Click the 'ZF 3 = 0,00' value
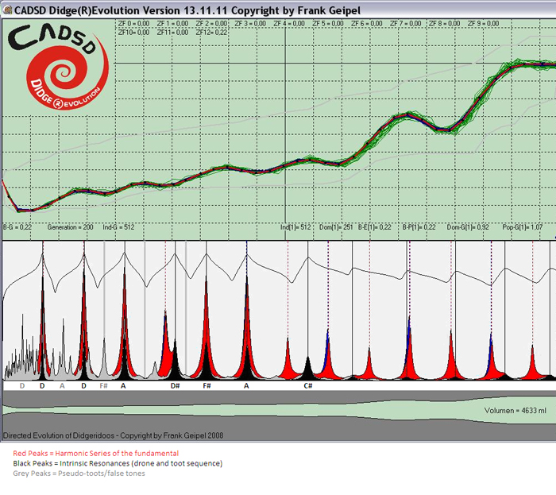Image resolution: width=556 pixels, height=495 pixels. coord(250,24)
